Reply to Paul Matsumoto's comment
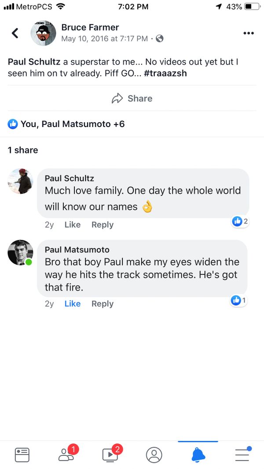Image resolution: width=264 pixels, height=469 pixels. [x=103, y=304]
